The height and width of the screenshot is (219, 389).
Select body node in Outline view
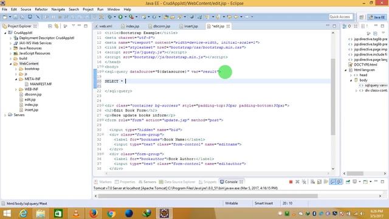[x=363, y=80]
